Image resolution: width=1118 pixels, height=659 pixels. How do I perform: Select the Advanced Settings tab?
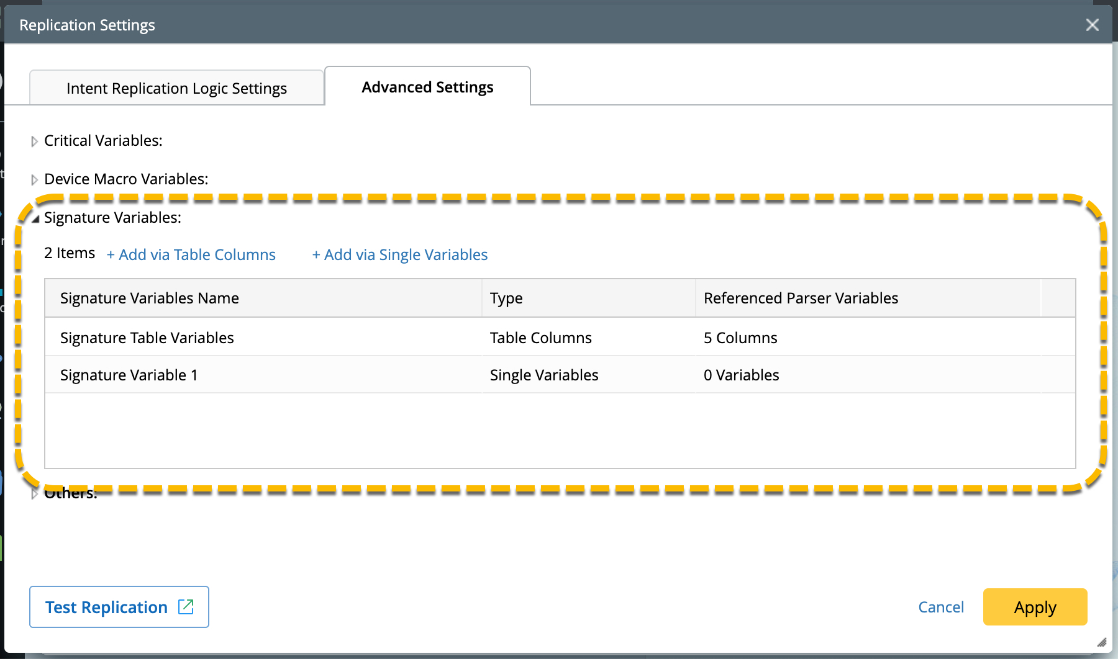pos(427,87)
